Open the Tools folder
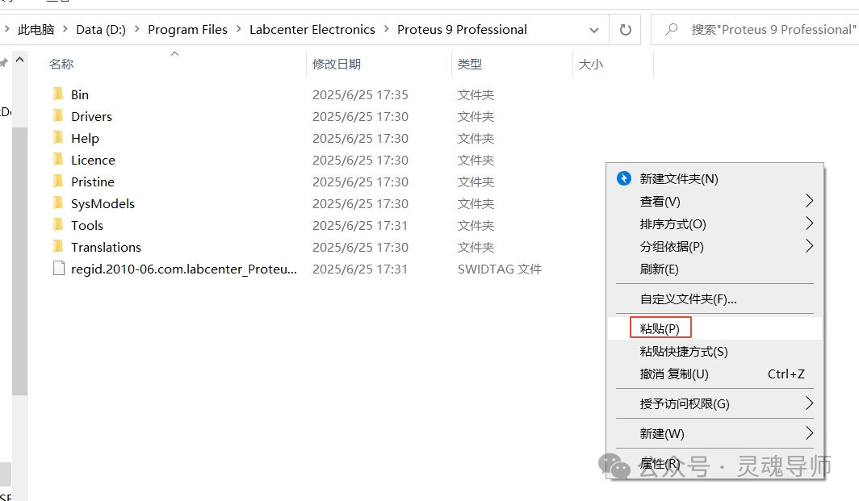 85,224
